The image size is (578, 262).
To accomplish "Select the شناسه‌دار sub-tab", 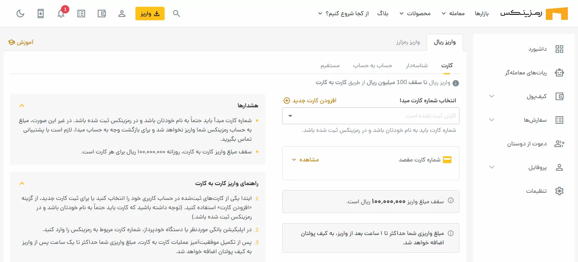I will coord(417,65).
